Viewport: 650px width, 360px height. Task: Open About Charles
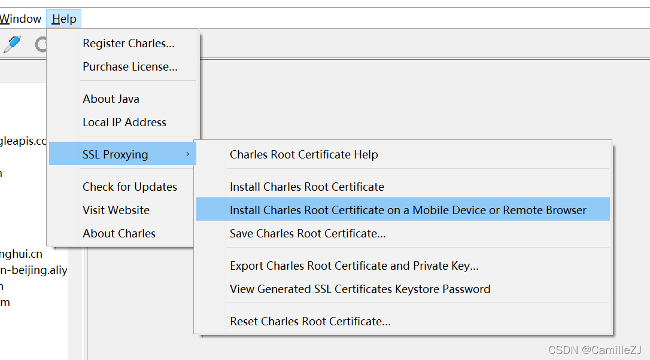click(119, 233)
